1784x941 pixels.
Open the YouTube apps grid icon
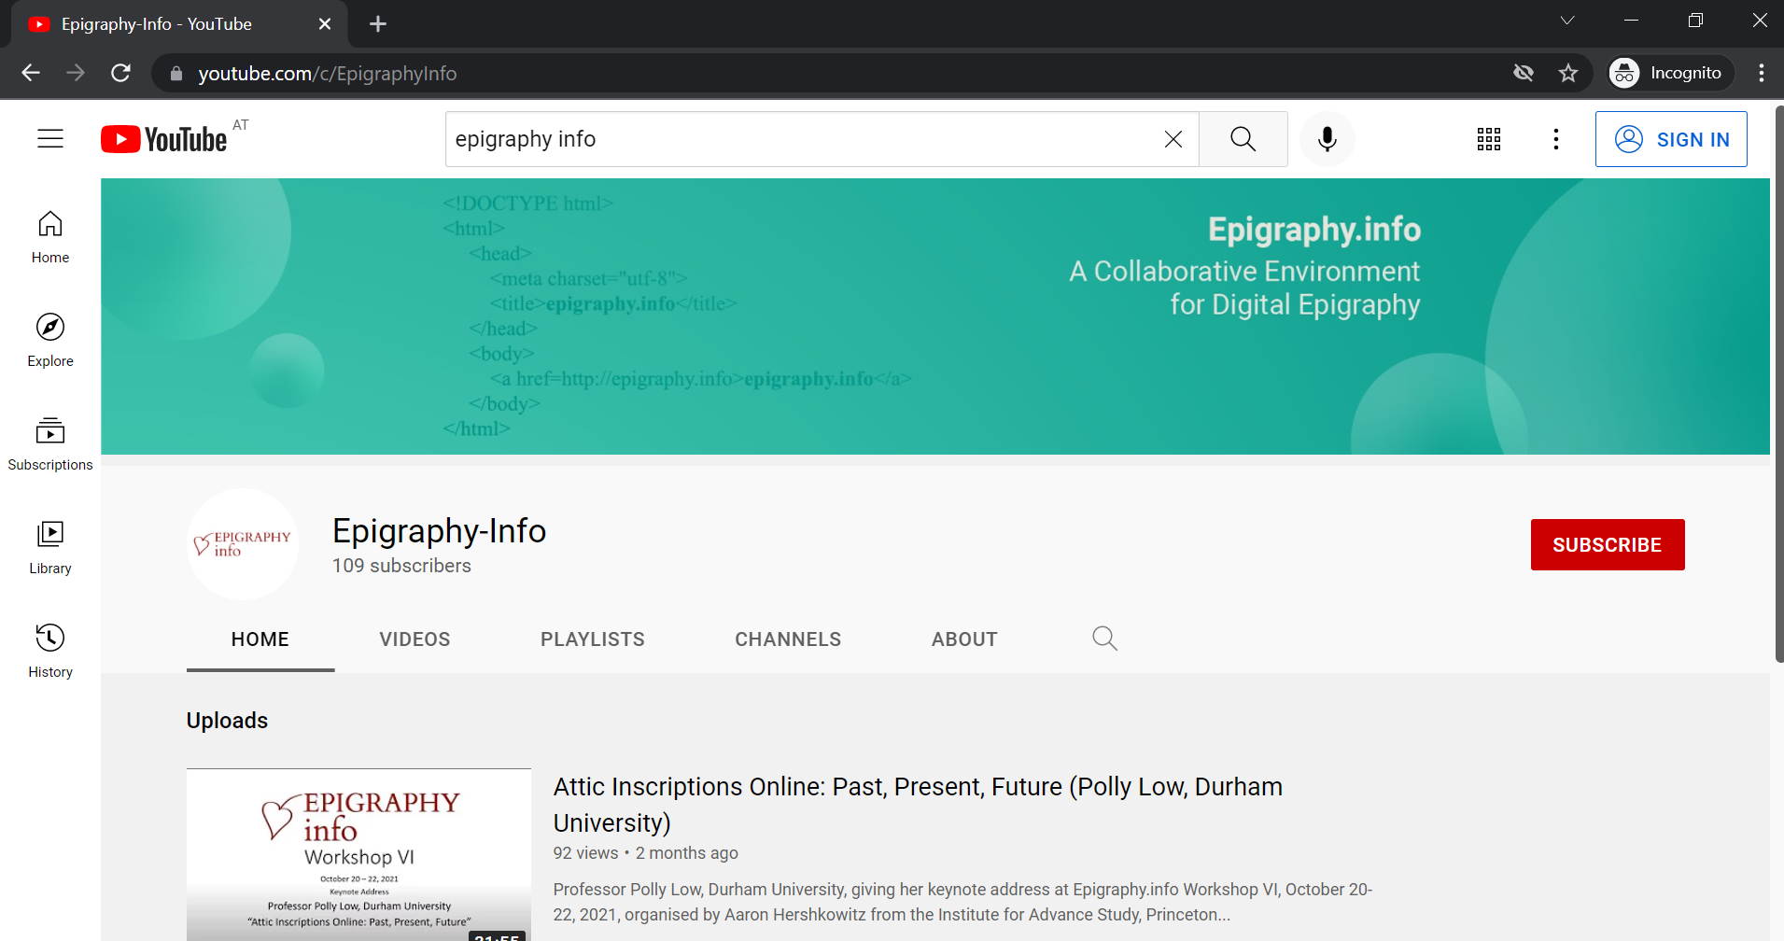point(1489,139)
